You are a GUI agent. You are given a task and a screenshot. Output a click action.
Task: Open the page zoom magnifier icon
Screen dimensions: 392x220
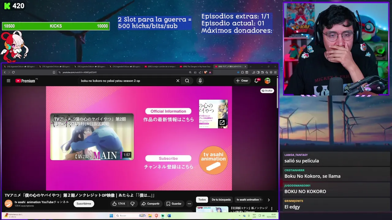point(190,72)
